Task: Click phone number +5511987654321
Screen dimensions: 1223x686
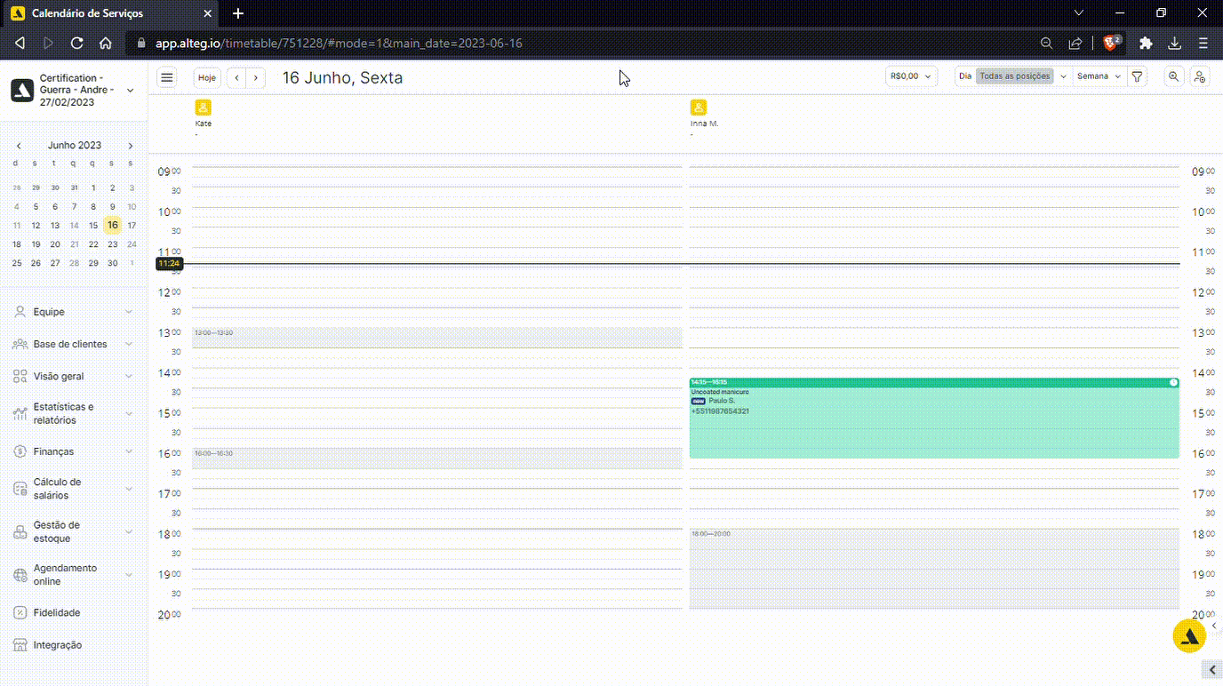Action: (720, 411)
